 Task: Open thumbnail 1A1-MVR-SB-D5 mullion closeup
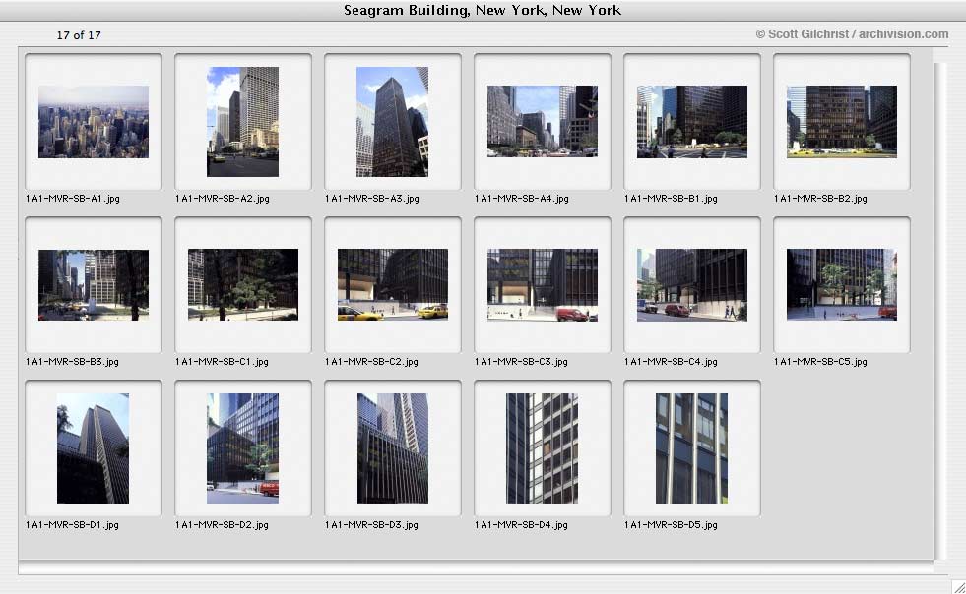[692, 448]
